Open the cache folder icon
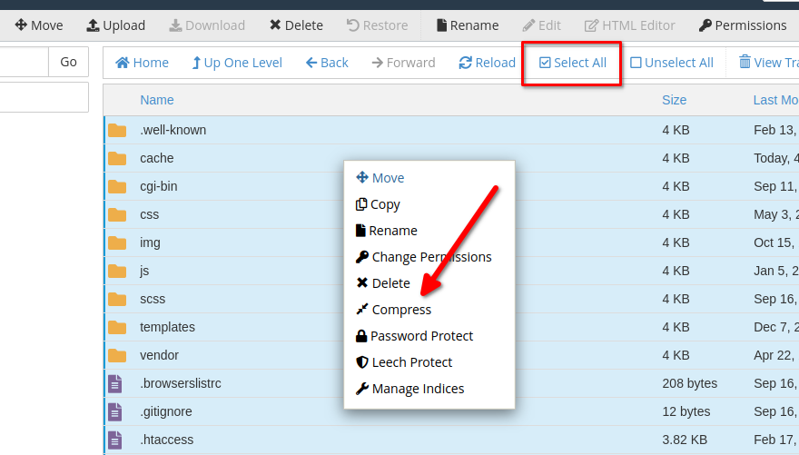The height and width of the screenshot is (455, 799). [117, 158]
